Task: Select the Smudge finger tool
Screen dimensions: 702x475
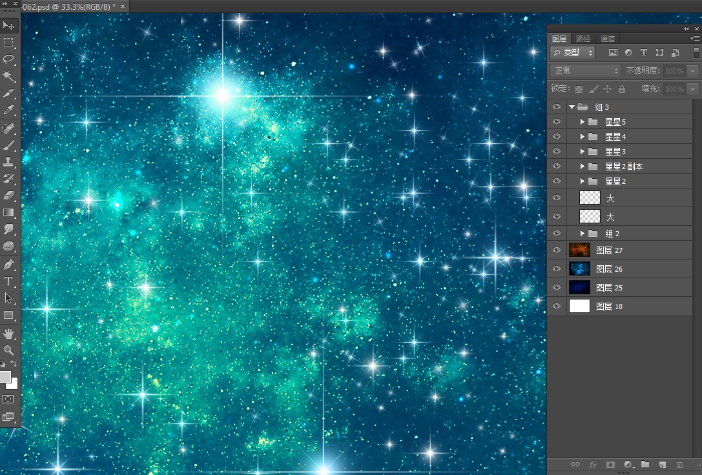Action: (8, 229)
